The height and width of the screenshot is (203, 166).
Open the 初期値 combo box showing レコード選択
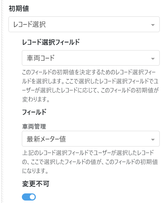click(x=84, y=24)
